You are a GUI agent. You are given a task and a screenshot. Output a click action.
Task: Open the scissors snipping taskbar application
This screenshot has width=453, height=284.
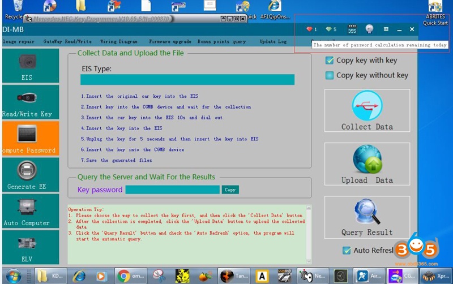159,276
